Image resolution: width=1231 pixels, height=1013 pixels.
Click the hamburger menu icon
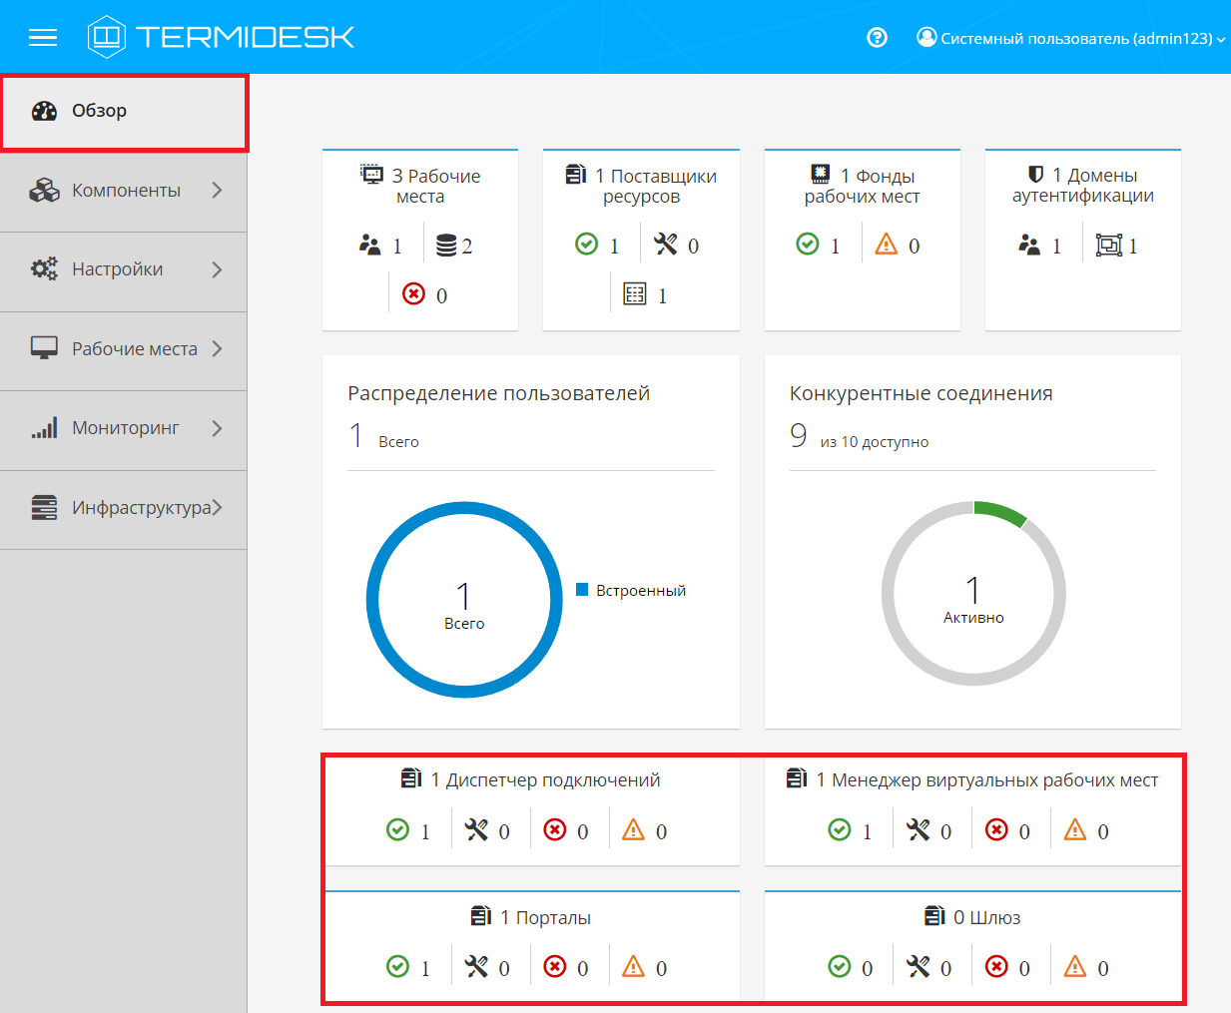[43, 38]
